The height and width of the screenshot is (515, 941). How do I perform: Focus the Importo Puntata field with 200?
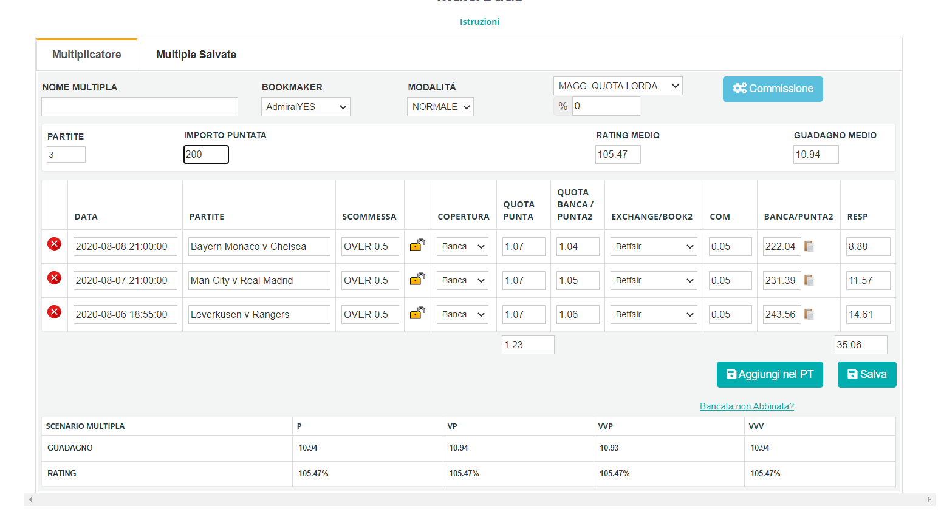(x=207, y=155)
